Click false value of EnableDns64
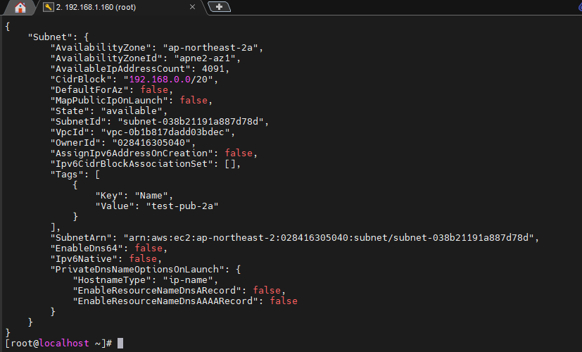 pos(148,249)
